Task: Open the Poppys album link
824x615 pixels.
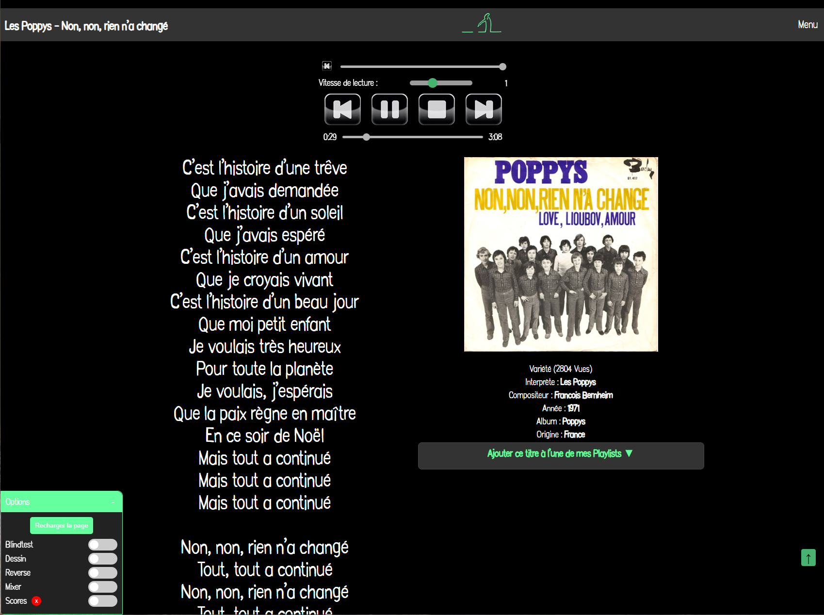Action: point(574,421)
